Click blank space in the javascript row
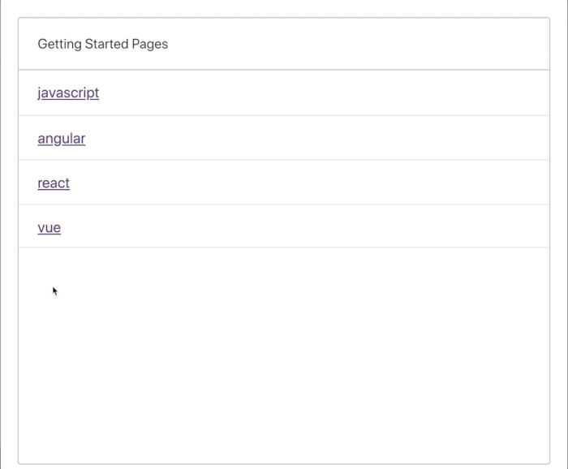 (x=322, y=93)
